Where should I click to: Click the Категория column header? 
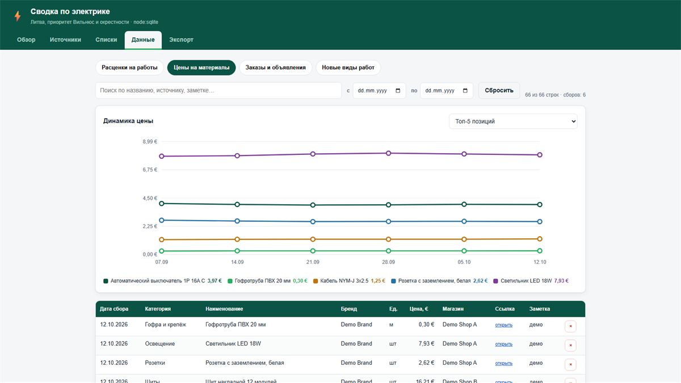coord(158,309)
